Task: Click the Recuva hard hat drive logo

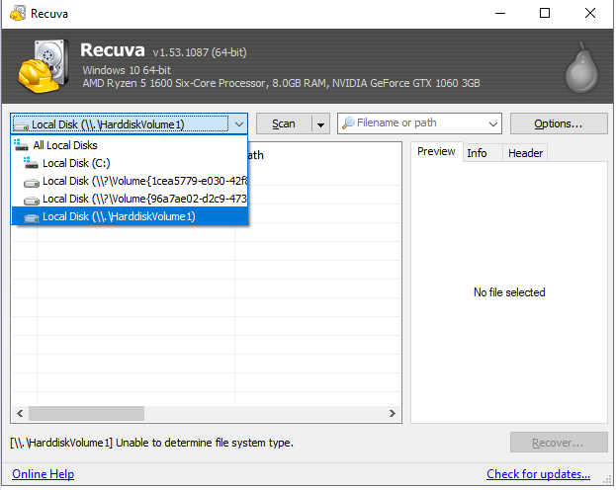Action: (x=43, y=65)
